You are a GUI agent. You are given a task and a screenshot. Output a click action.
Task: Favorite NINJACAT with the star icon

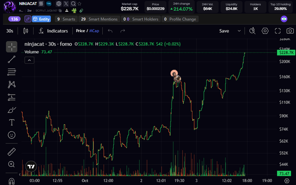click(x=80, y=3)
